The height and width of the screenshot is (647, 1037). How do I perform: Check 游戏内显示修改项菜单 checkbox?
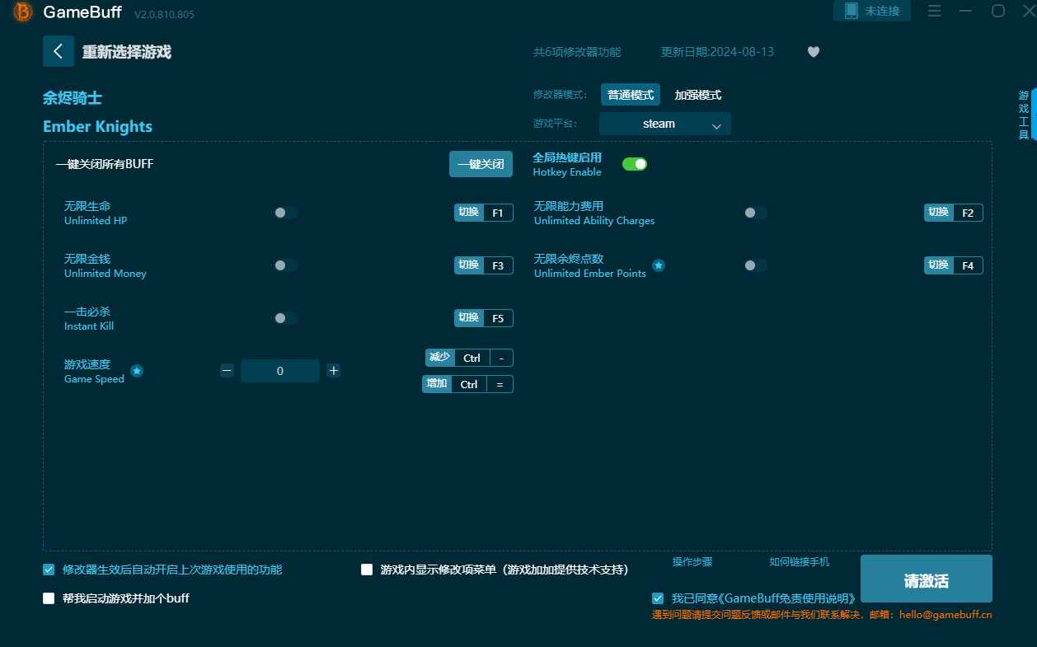(367, 570)
